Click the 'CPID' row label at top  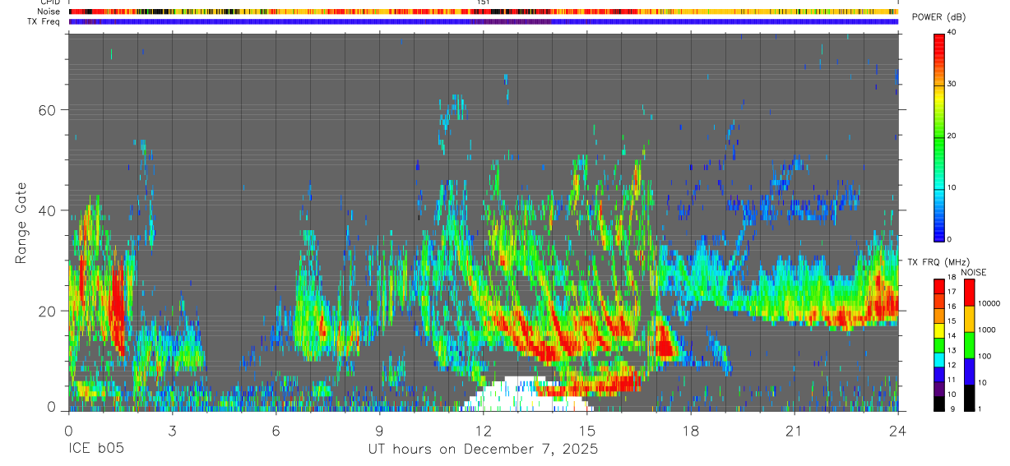[x=50, y=2]
